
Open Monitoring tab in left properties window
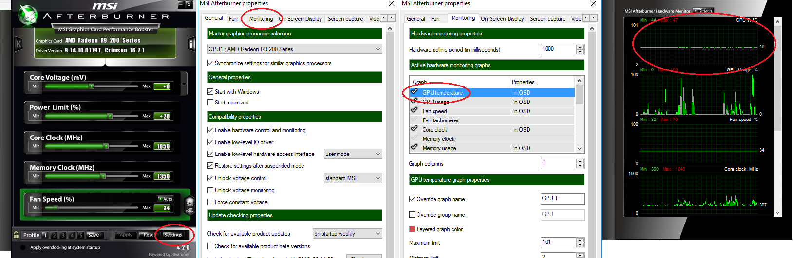click(x=261, y=19)
